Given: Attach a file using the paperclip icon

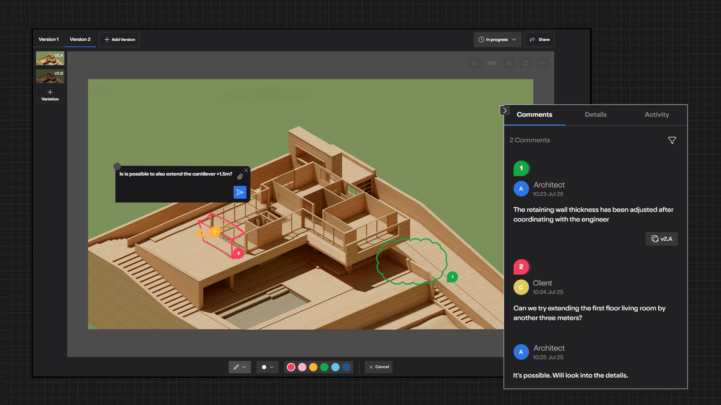Looking at the screenshot, I should click(240, 177).
